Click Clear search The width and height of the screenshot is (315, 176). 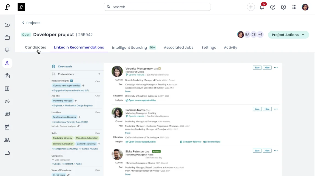65,67
